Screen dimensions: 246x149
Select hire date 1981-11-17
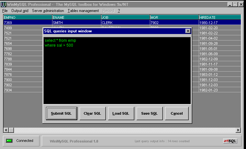pyautogui.click(x=220, y=64)
